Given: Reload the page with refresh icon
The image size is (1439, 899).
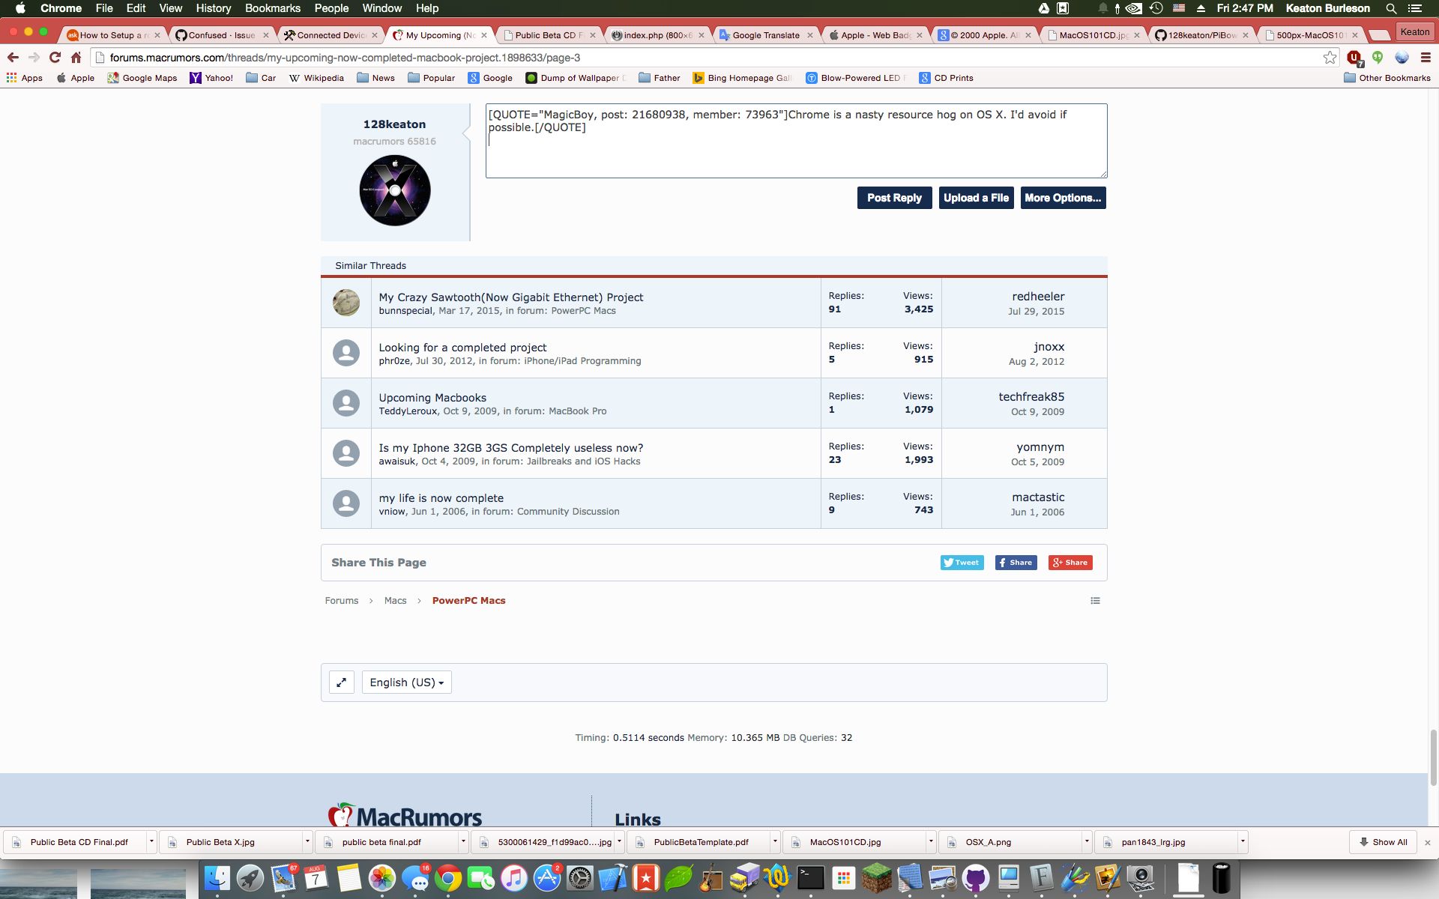Looking at the screenshot, I should (x=55, y=58).
